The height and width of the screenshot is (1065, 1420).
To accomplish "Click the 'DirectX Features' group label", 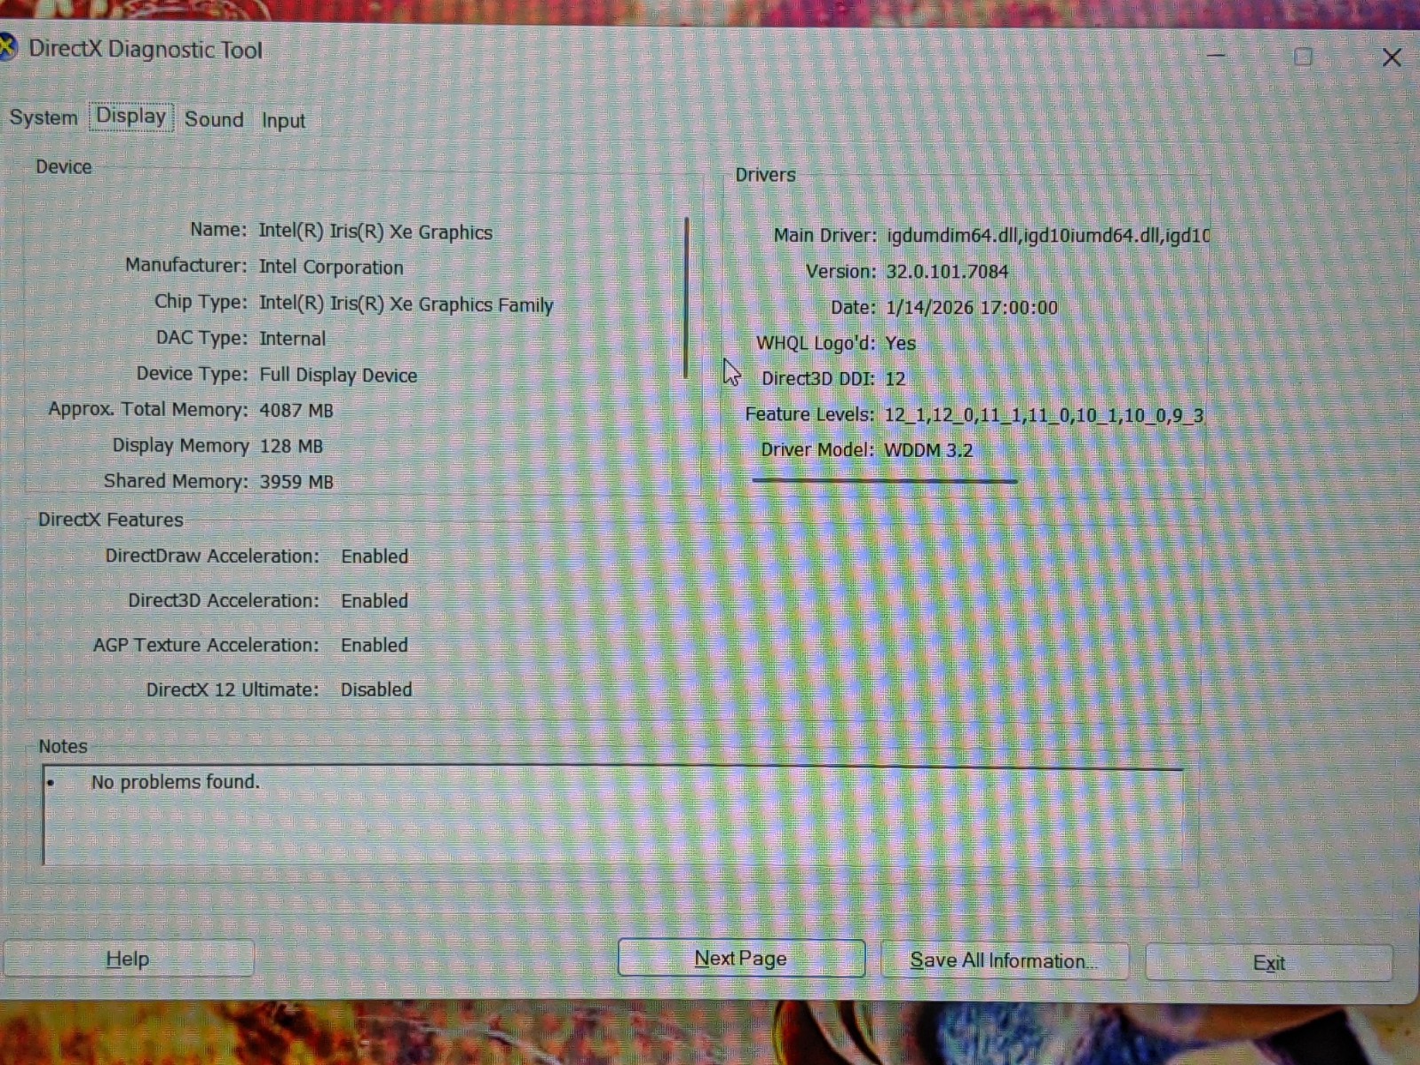I will pos(110,520).
